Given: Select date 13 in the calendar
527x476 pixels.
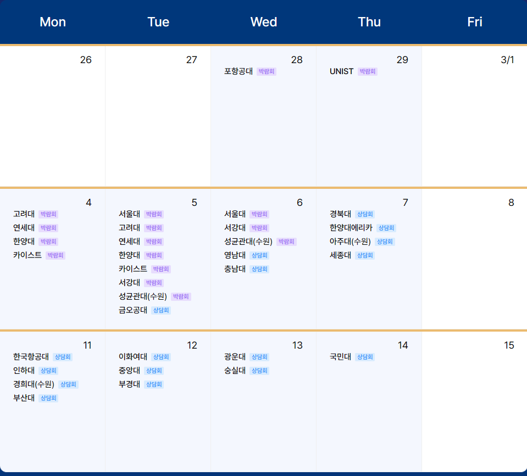Looking at the screenshot, I should (x=297, y=345).
